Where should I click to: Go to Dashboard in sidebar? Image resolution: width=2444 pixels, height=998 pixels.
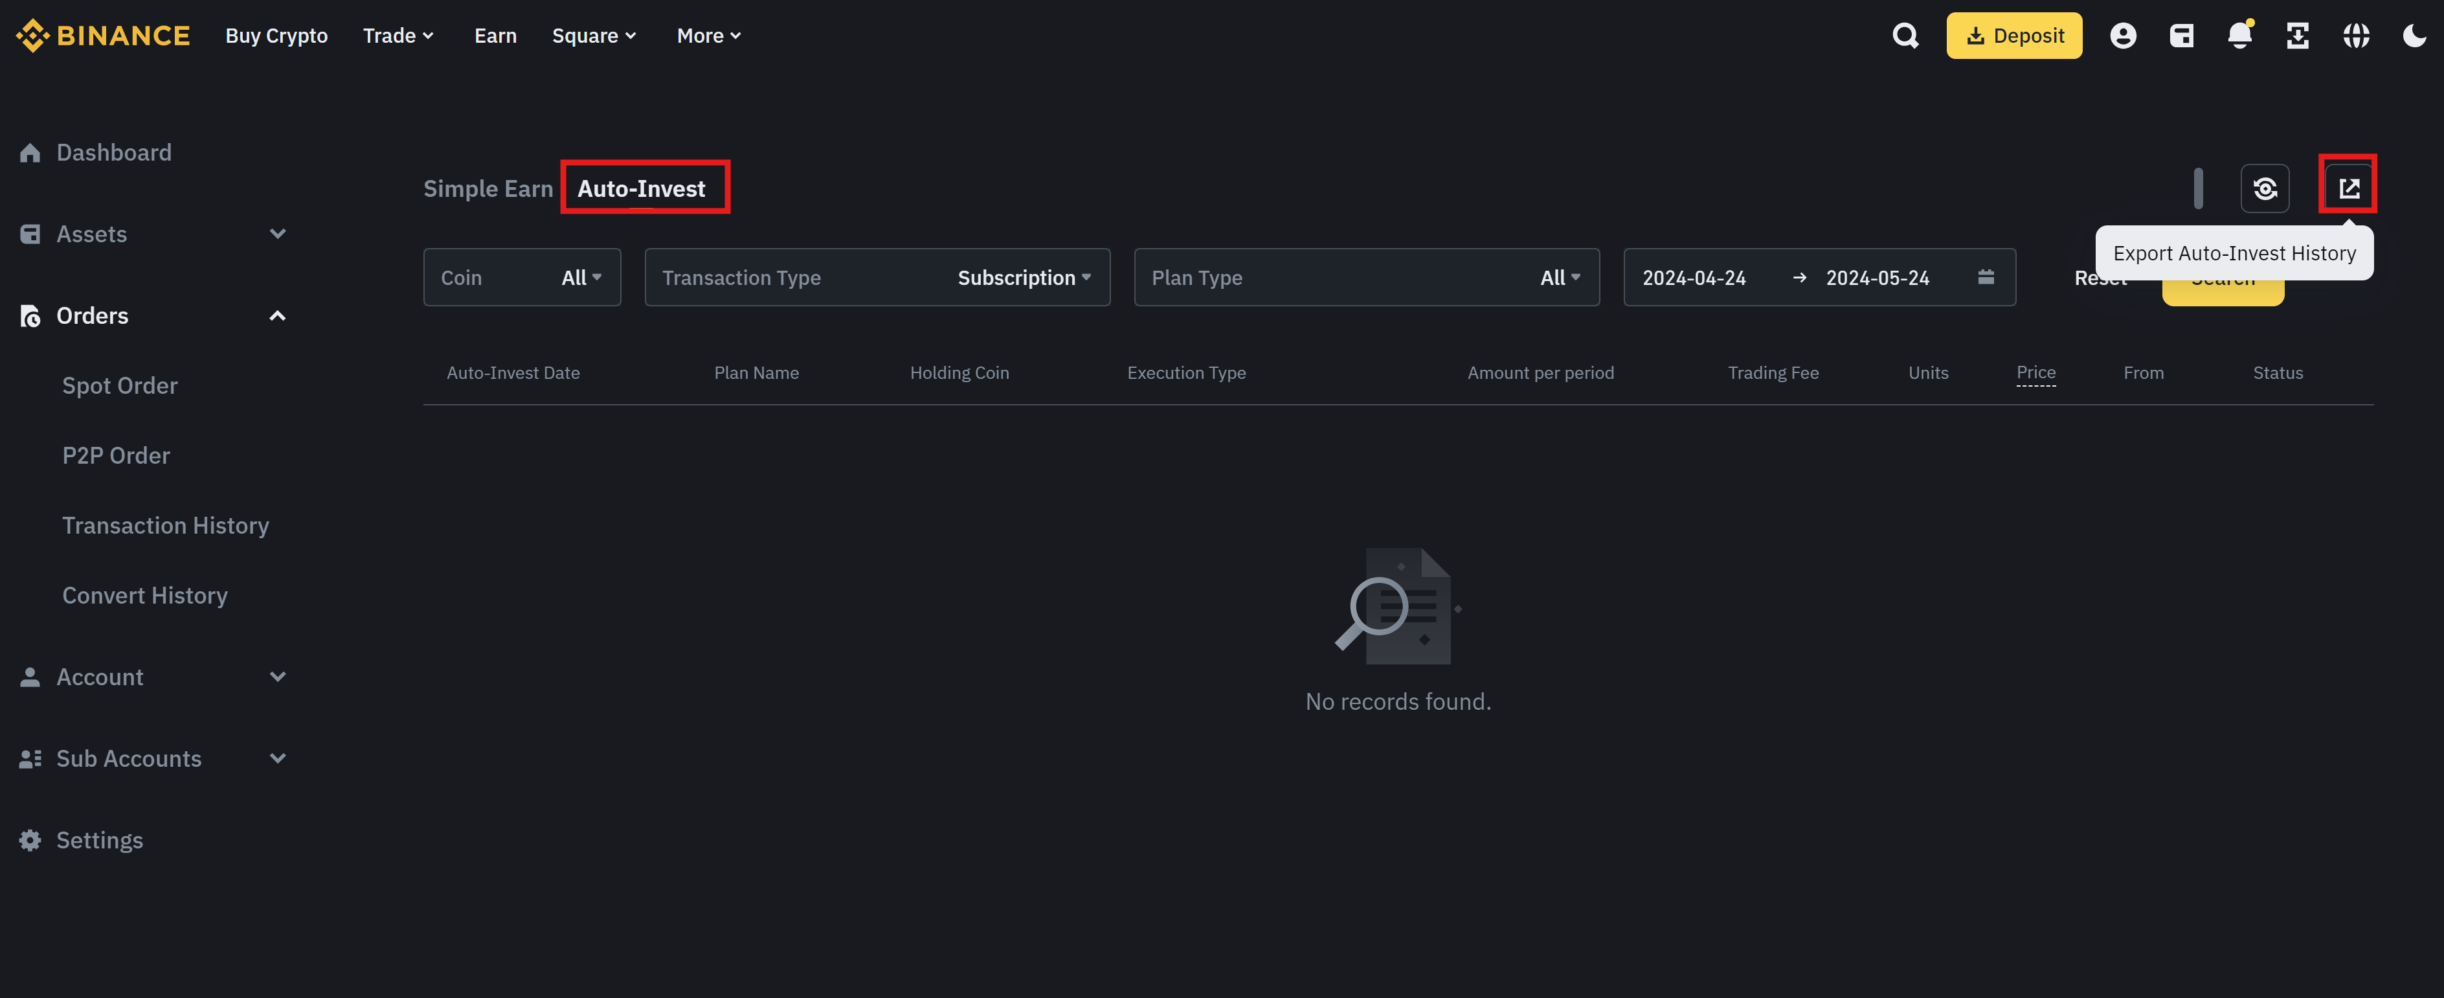[x=114, y=153]
